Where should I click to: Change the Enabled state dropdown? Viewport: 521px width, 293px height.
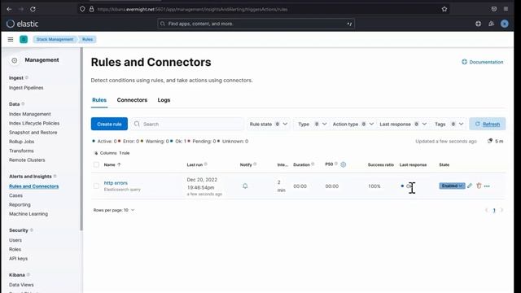click(x=452, y=186)
